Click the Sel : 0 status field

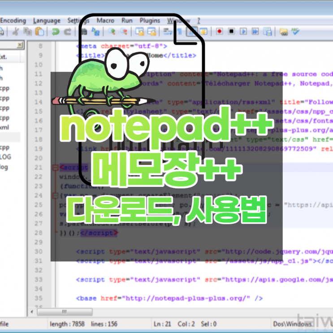209,324
